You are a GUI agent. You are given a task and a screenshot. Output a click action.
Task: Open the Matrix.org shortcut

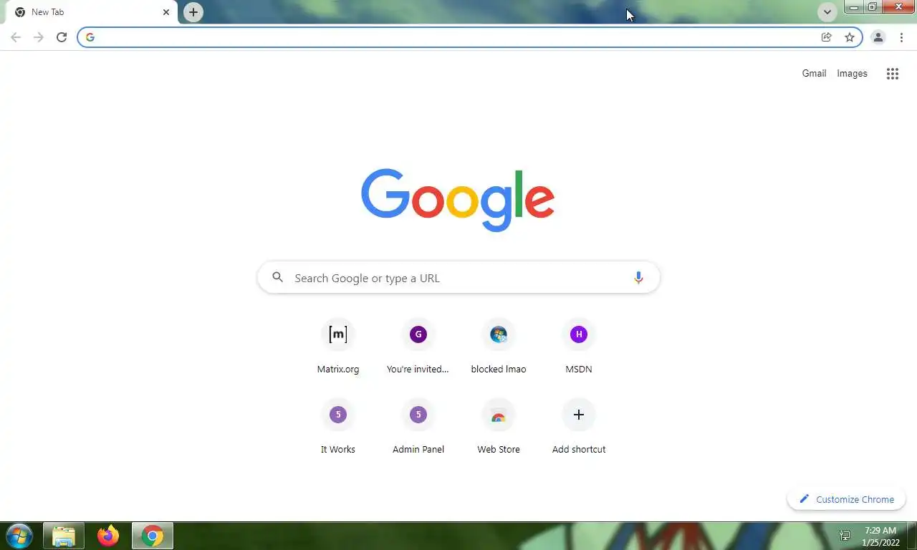click(x=338, y=348)
